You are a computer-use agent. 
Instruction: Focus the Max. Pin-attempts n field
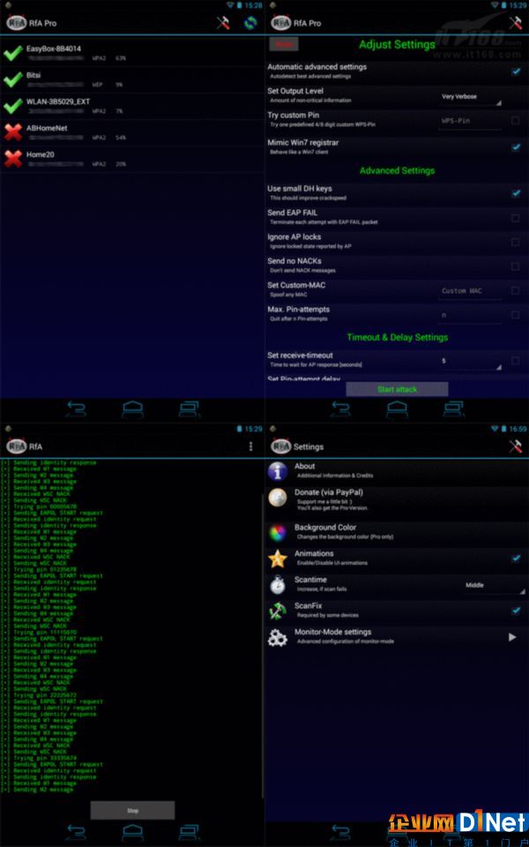click(x=470, y=316)
